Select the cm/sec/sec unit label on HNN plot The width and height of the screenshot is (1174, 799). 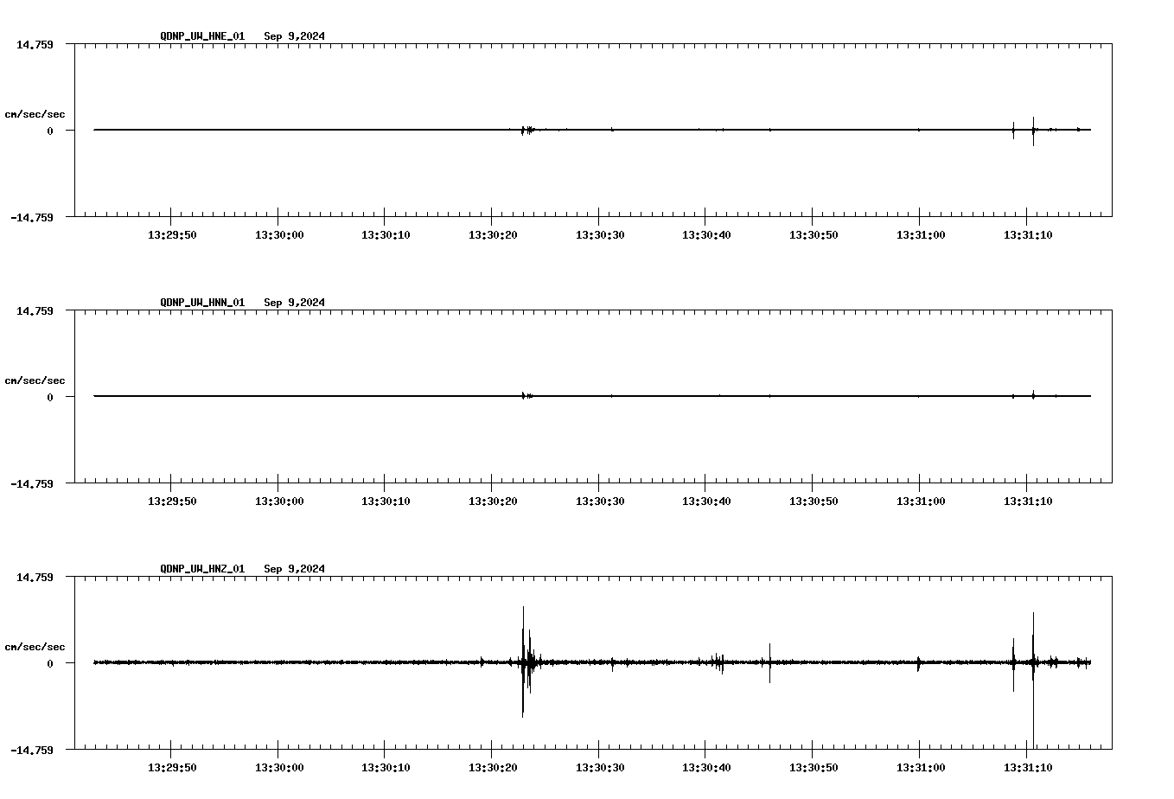35,380
